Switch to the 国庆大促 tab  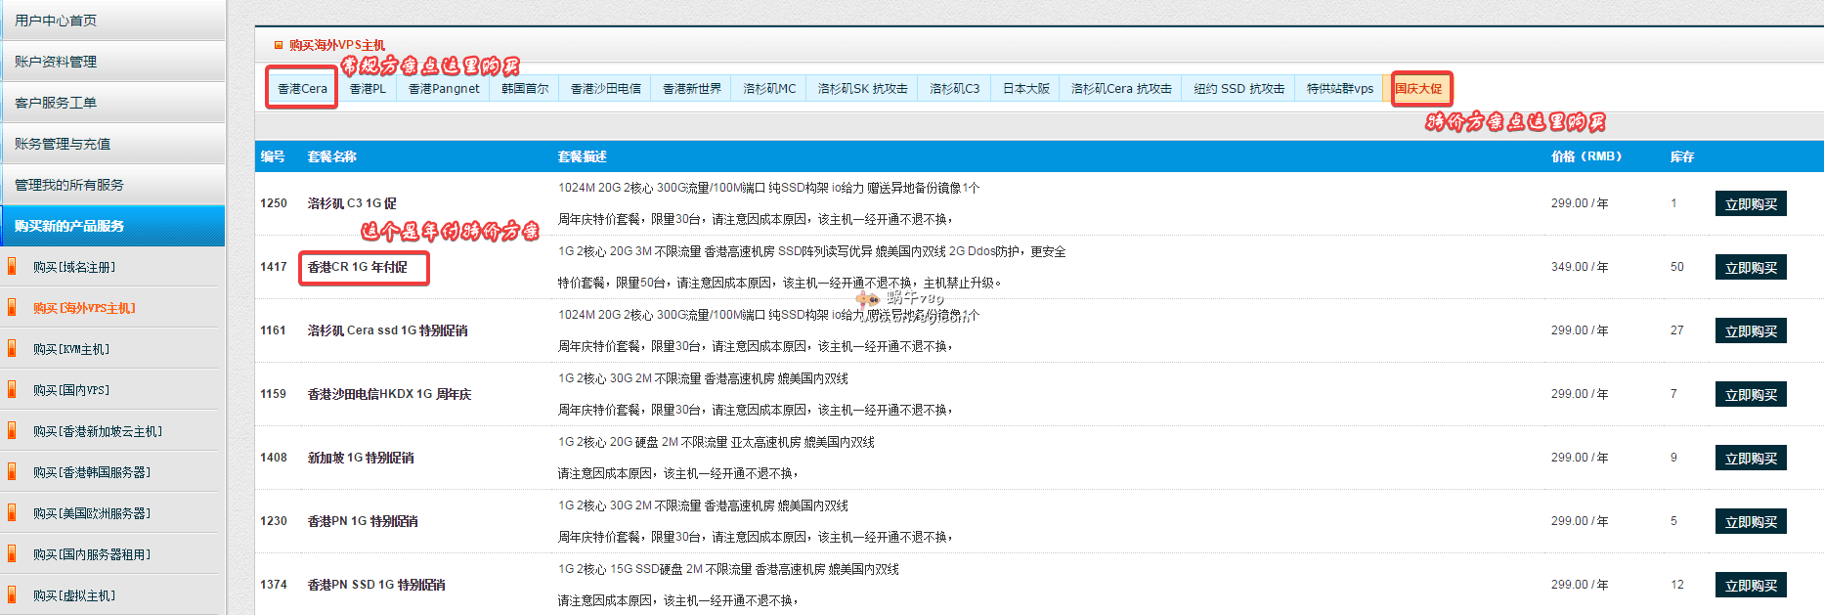1418,89
